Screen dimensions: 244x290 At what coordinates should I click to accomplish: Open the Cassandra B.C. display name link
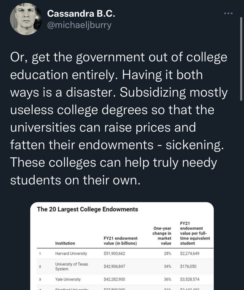pyautogui.click(x=81, y=13)
